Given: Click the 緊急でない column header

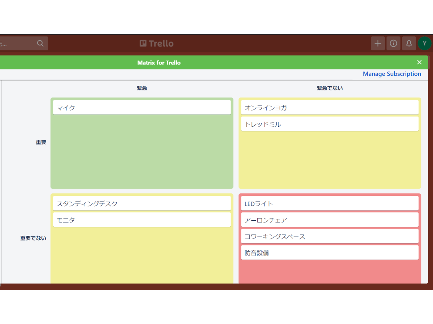Looking at the screenshot, I should [x=330, y=88].
